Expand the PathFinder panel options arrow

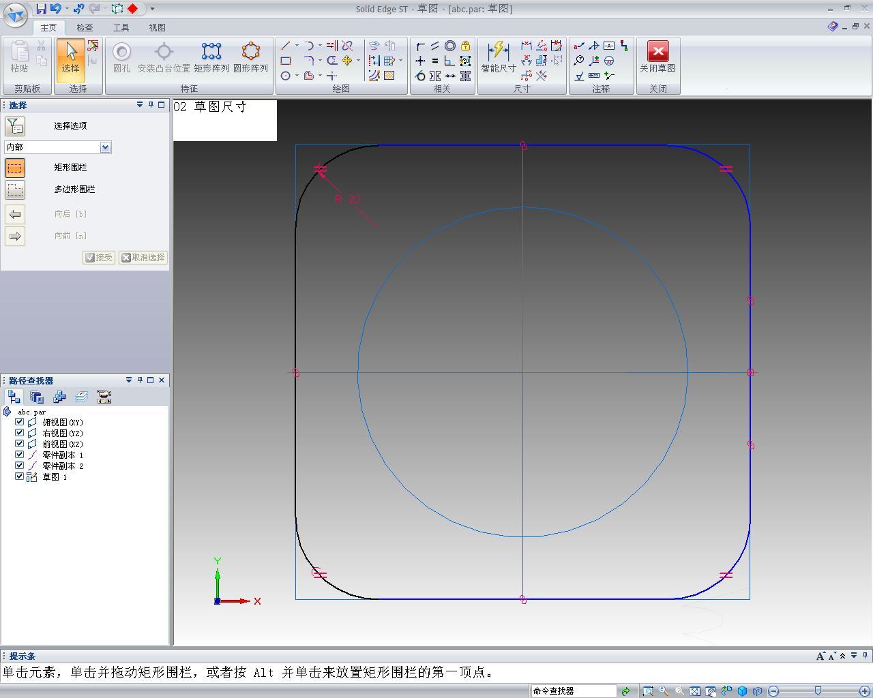click(x=128, y=380)
